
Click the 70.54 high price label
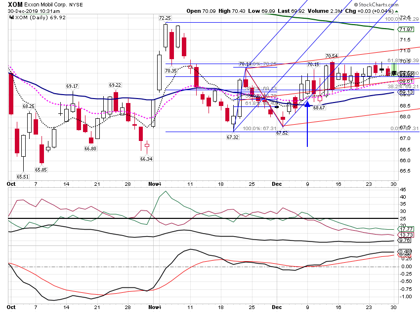(332, 56)
